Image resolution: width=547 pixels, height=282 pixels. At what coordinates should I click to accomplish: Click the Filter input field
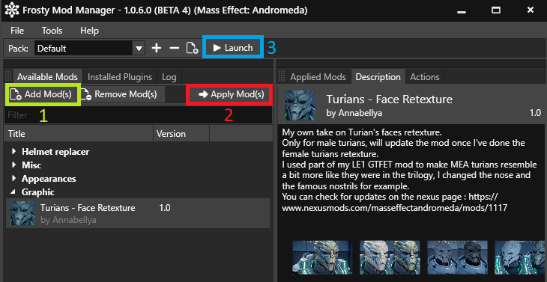point(138,115)
